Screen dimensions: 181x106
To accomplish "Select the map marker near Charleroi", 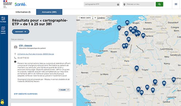I will (x=143, y=36).
